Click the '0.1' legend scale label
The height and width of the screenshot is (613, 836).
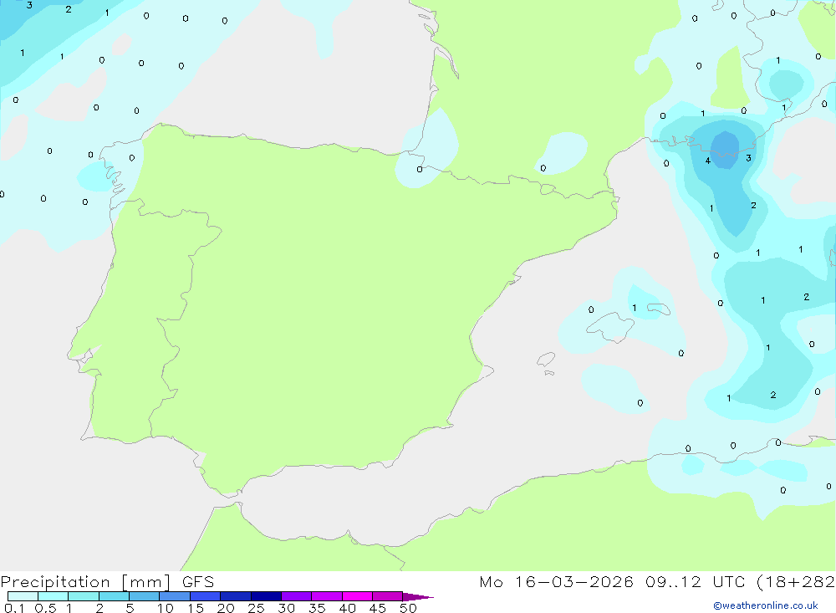[14, 608]
